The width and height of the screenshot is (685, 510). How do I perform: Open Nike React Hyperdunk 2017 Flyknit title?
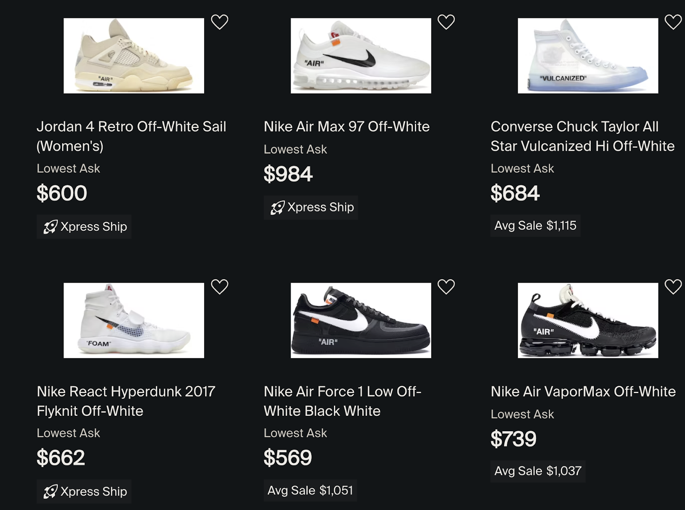tap(126, 401)
